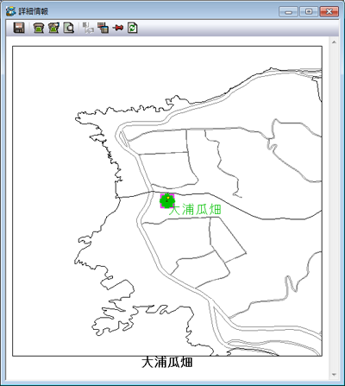Click the 詳細情報 title bar text
The width and height of the screenshot is (345, 386).
tap(34, 11)
